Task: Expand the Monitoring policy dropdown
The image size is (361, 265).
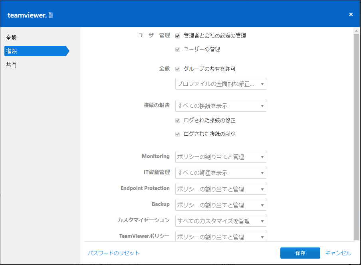Action: pos(221,157)
